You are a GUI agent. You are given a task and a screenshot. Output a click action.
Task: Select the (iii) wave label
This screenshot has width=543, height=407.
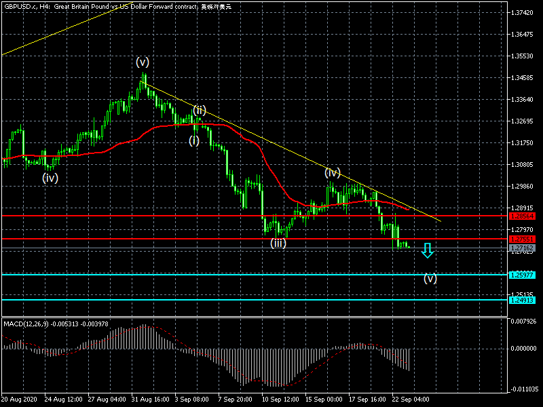pos(278,242)
